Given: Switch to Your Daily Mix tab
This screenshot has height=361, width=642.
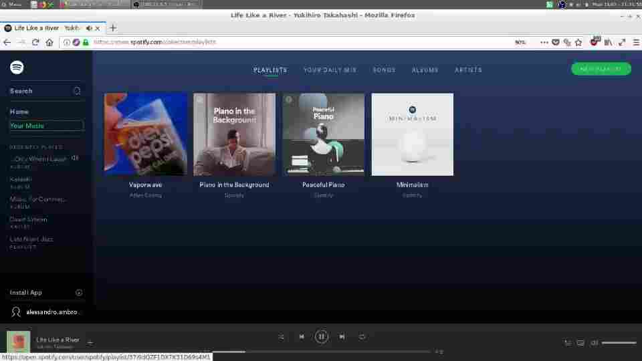Looking at the screenshot, I should click(330, 70).
